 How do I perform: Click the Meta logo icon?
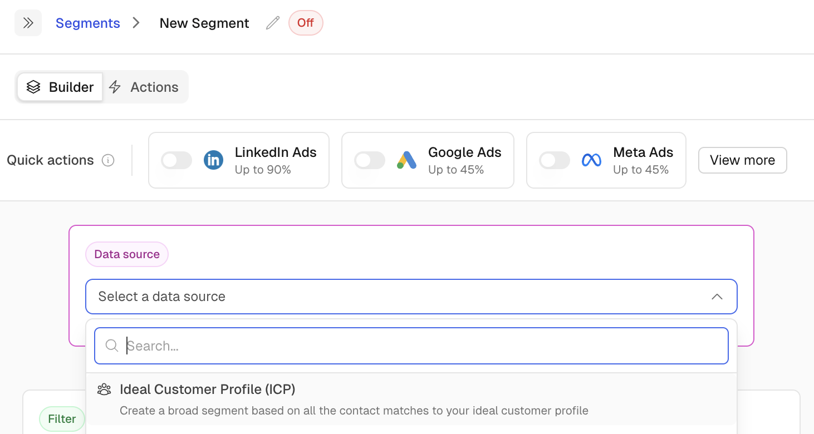pyautogui.click(x=591, y=160)
